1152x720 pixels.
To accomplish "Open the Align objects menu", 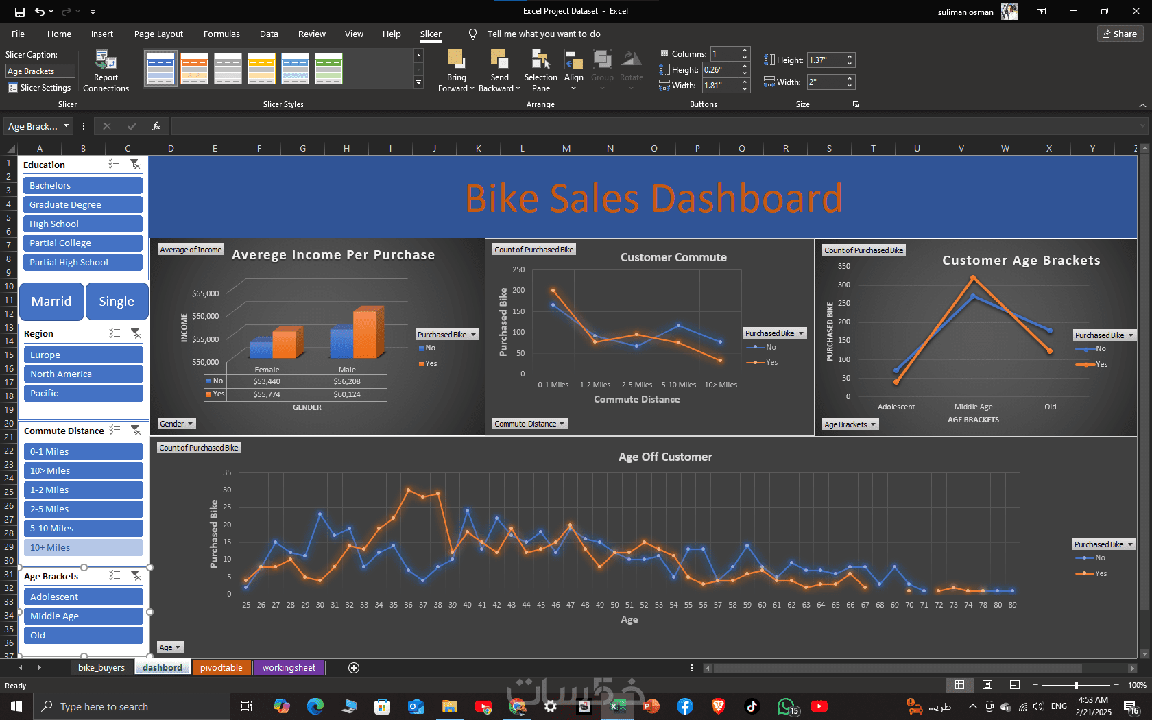I will [574, 71].
